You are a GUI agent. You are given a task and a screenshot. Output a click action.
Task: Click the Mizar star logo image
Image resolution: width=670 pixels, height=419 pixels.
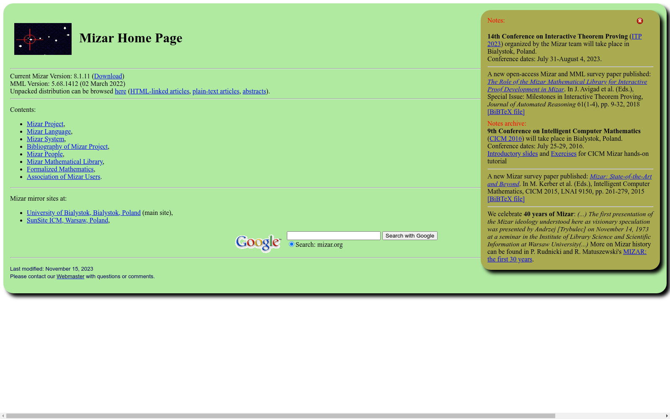43,39
